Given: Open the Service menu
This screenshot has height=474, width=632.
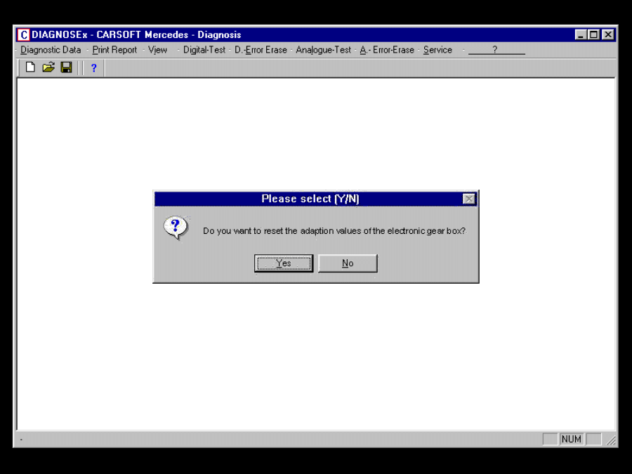Looking at the screenshot, I should pyautogui.click(x=437, y=50).
